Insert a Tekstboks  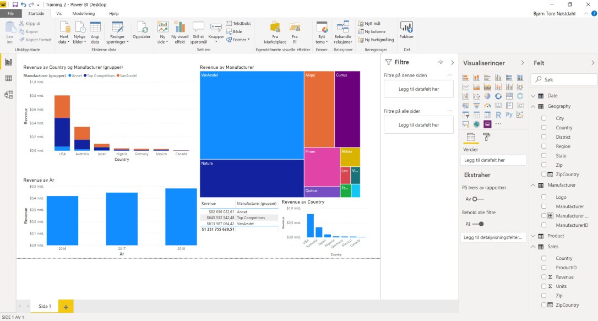pyautogui.click(x=238, y=23)
